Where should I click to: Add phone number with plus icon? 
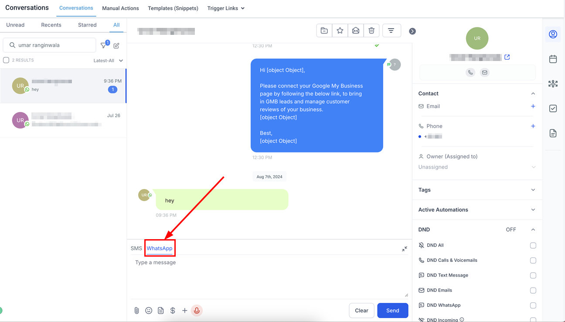[533, 126]
